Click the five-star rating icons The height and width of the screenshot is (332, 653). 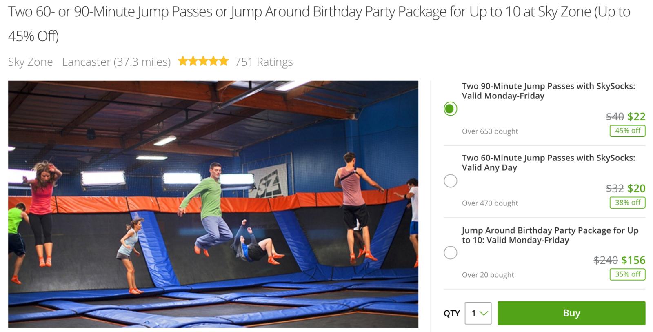coord(203,62)
